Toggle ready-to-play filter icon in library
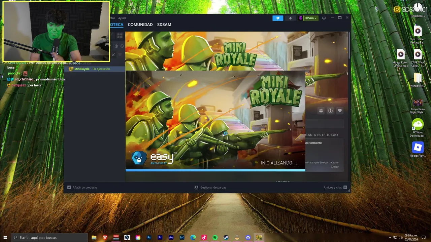Viewport: 431px width, 242px height. point(122,46)
